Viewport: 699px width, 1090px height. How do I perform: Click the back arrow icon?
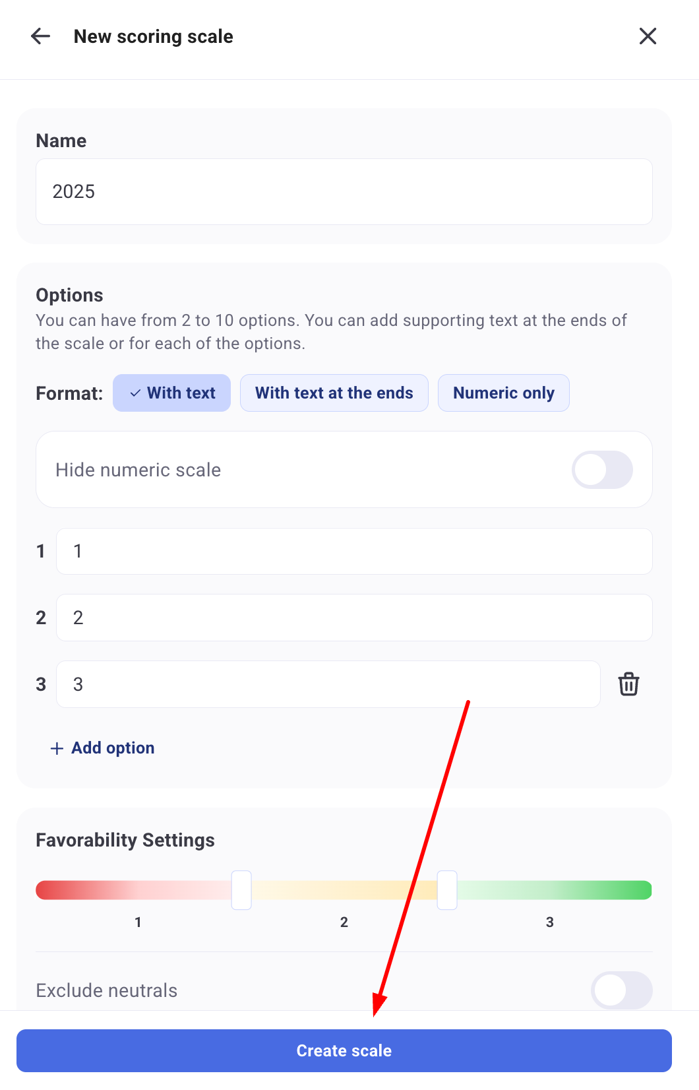(x=41, y=36)
